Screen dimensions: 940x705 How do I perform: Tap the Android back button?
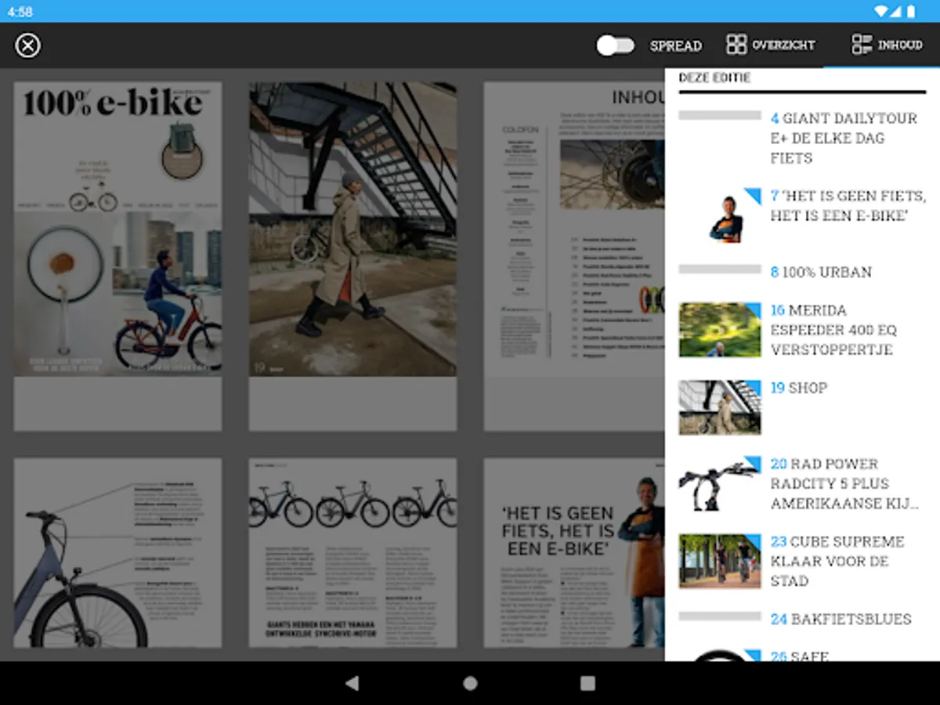352,683
